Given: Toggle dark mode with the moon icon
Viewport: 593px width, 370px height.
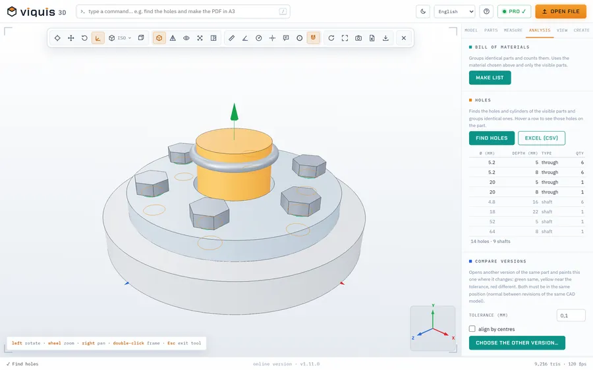Looking at the screenshot, I should pyautogui.click(x=423, y=11).
